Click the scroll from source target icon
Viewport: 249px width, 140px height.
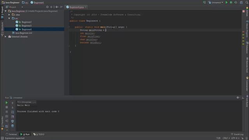pyautogui.click(x=47, y=7)
